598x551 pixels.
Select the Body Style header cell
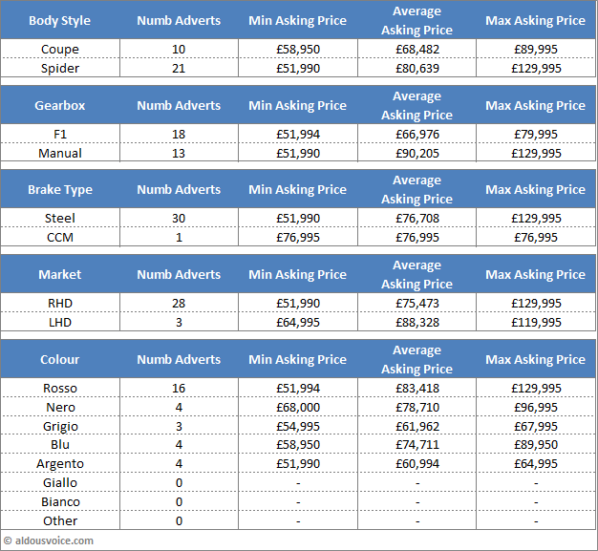(60, 20)
